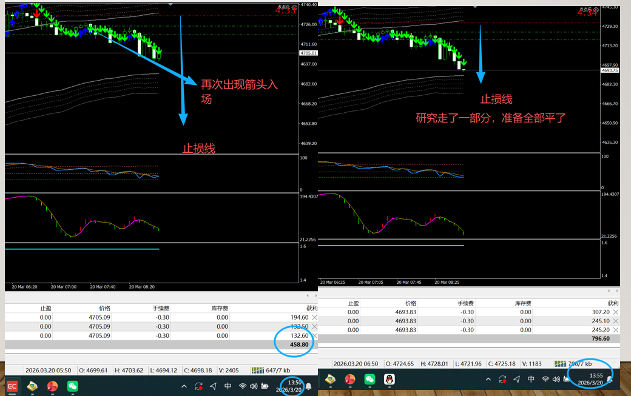Click the chart shift triangle atop right chart
631x396 pixels.
pos(475,7)
